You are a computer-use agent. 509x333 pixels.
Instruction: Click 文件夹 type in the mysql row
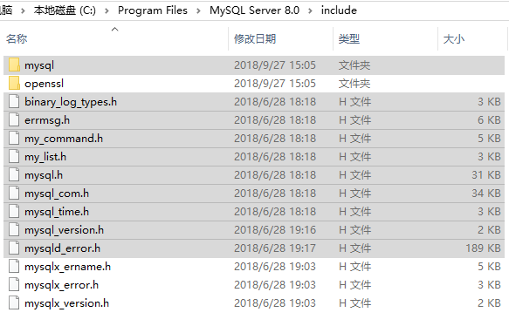point(354,65)
